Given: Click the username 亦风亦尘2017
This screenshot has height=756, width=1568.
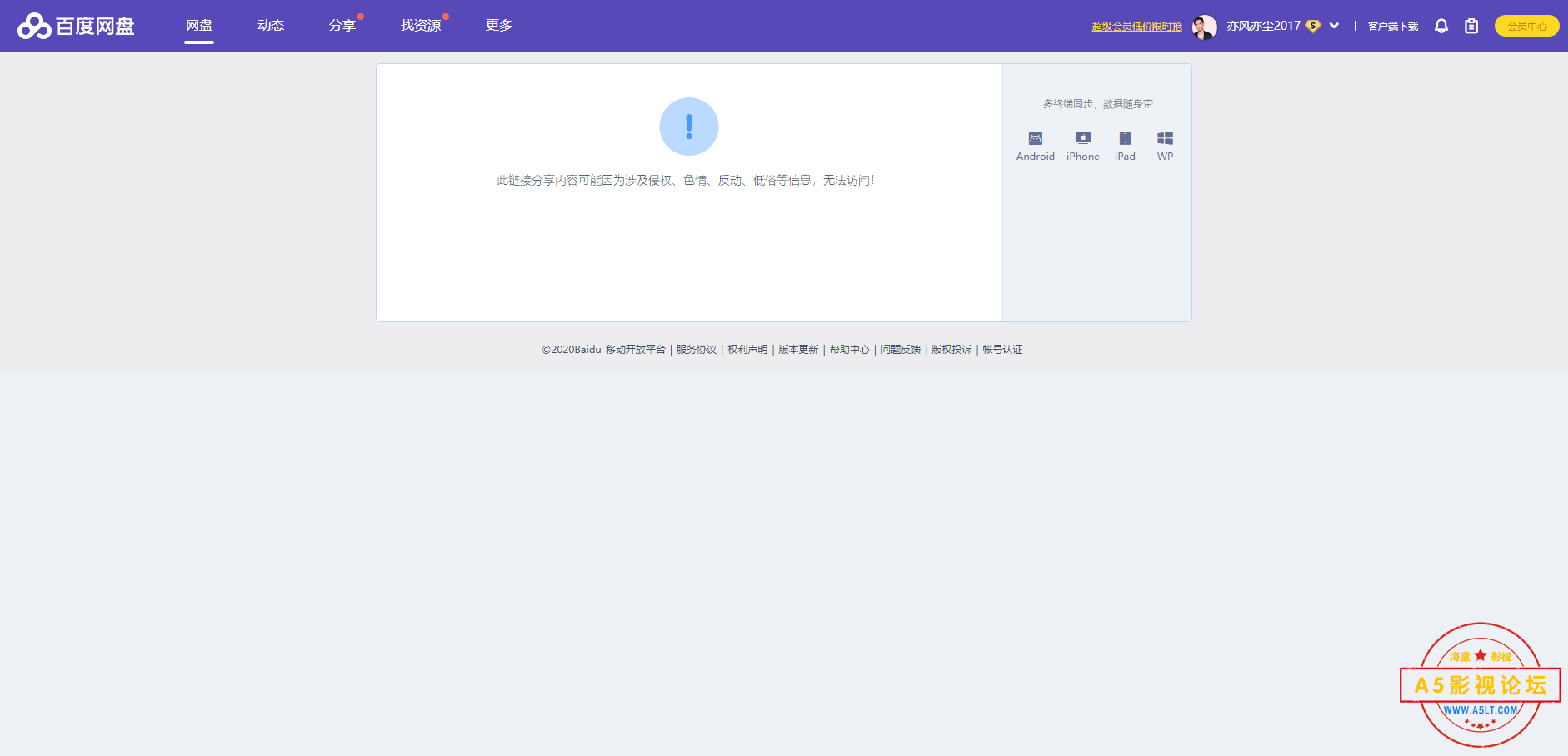Looking at the screenshot, I should click(x=1263, y=26).
